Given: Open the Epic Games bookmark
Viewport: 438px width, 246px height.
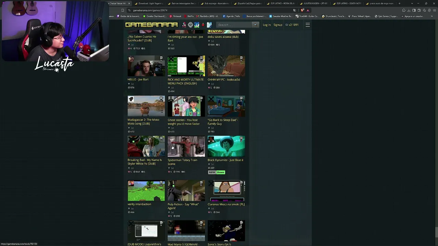Looking at the screenshot, I should tap(386, 16).
